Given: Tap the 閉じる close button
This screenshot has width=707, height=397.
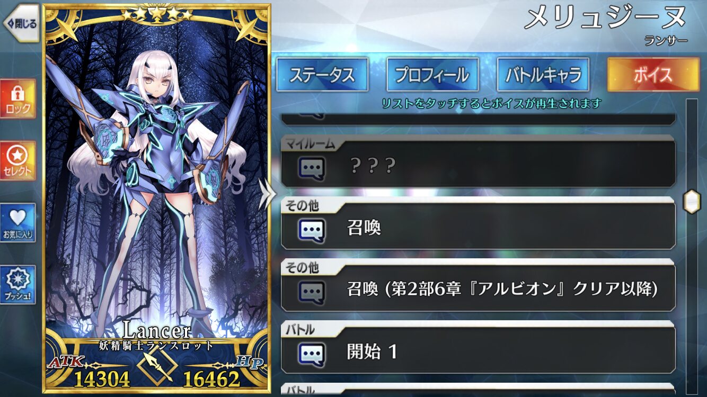Looking at the screenshot, I should click(x=21, y=23).
